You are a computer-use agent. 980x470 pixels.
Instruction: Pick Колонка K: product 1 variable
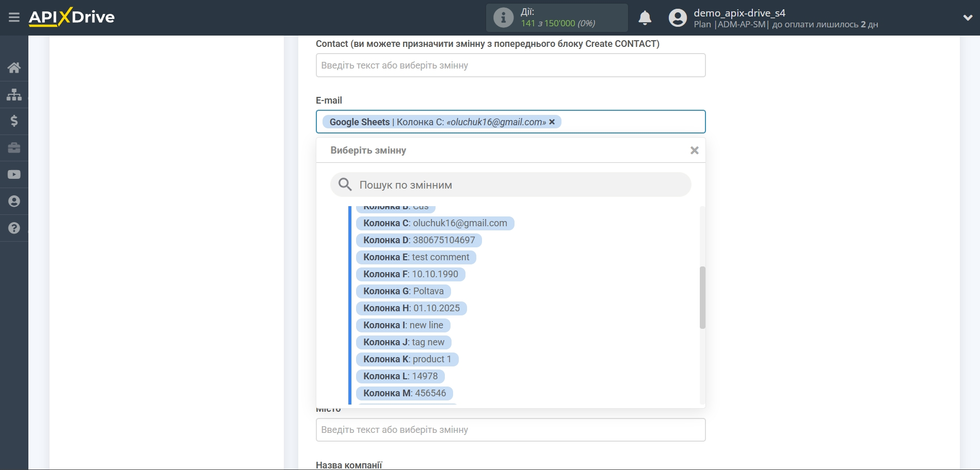click(407, 359)
